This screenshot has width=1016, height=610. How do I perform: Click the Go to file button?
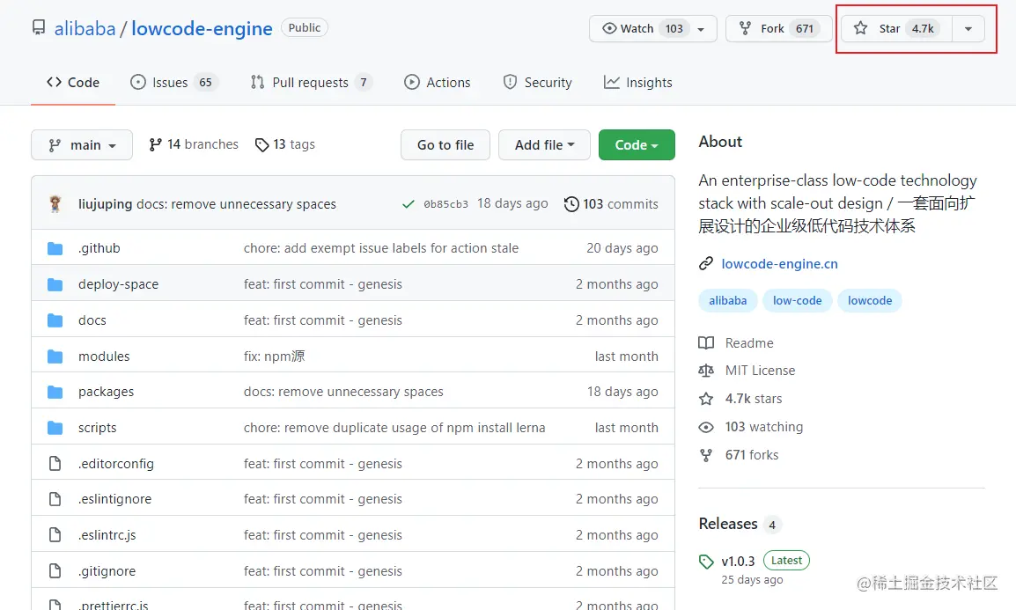[445, 145]
